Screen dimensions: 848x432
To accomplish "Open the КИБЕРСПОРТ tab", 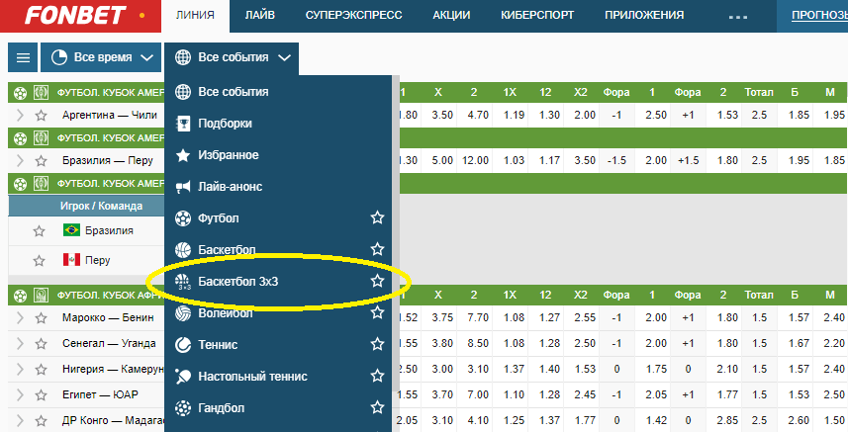I will click(537, 16).
